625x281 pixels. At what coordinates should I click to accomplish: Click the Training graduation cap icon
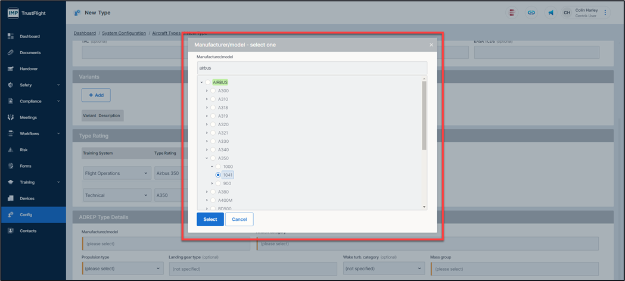pyautogui.click(x=11, y=182)
